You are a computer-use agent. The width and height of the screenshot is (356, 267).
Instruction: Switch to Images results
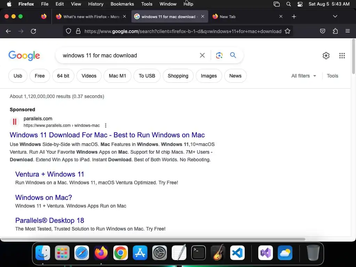coord(209,76)
